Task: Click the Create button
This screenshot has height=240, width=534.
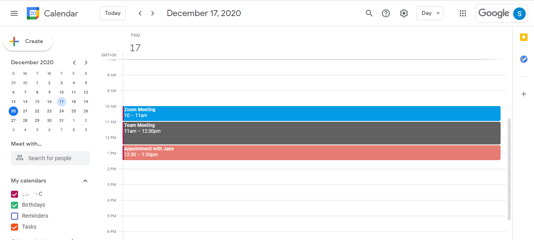Action: [28, 41]
